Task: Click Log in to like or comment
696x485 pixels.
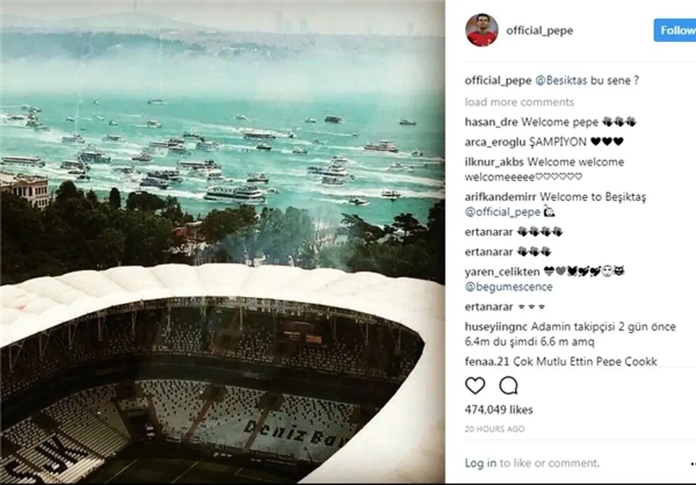Action: tap(480, 463)
